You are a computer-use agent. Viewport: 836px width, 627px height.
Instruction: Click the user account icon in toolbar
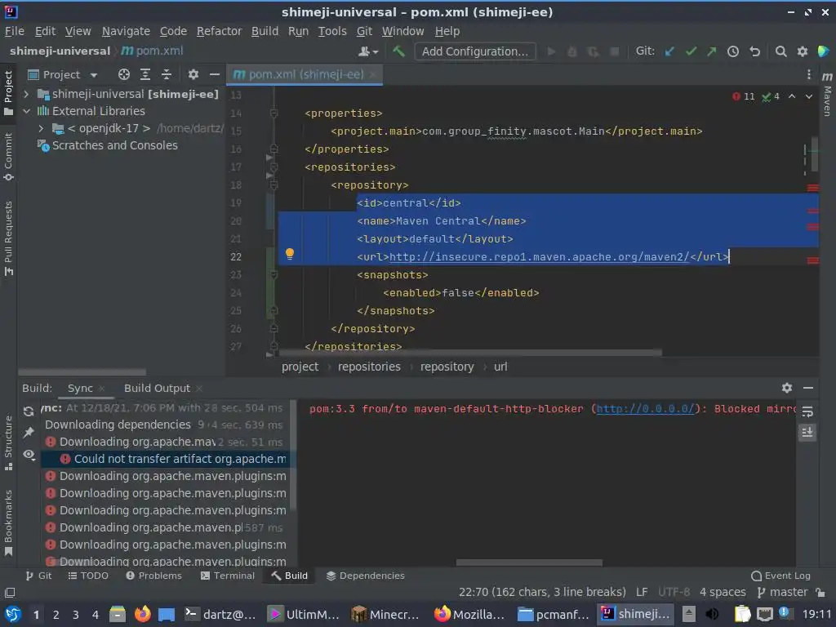click(368, 51)
